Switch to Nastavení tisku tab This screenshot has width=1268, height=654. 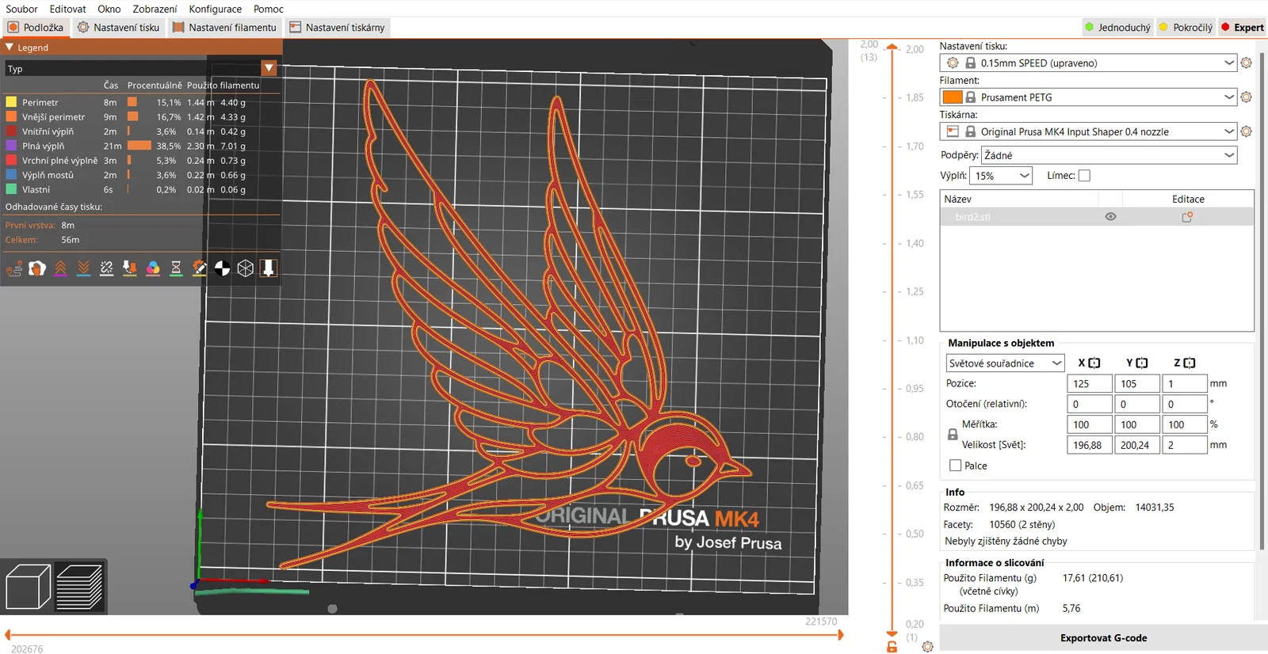point(119,28)
